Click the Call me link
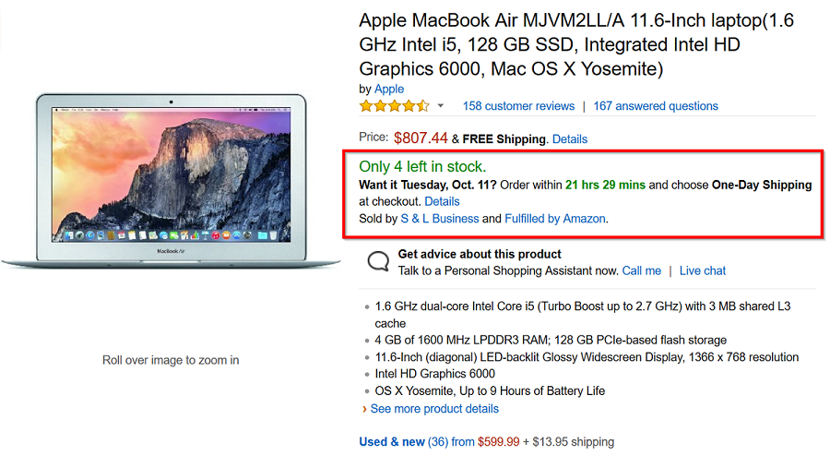Viewport: 830px width, 456px height. (x=642, y=270)
